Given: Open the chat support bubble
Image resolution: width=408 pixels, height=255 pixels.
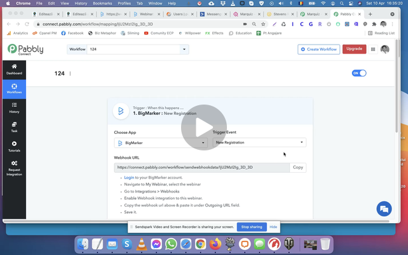Looking at the screenshot, I should click(384, 208).
